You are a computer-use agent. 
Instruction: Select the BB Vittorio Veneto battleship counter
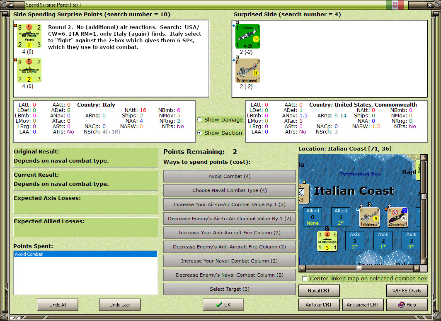click(x=29, y=36)
